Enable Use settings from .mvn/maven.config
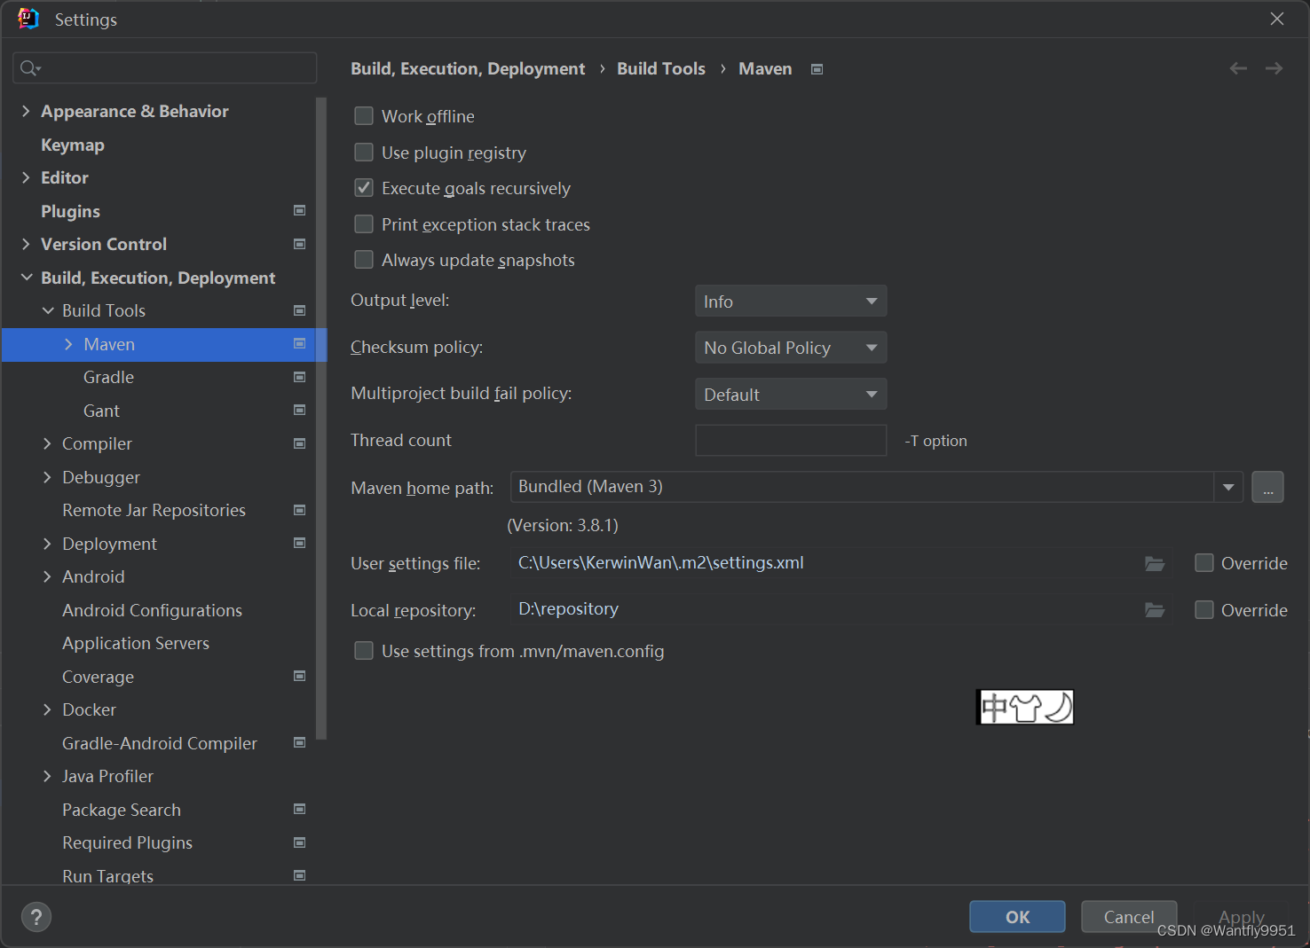Image resolution: width=1310 pixels, height=948 pixels. (x=364, y=651)
